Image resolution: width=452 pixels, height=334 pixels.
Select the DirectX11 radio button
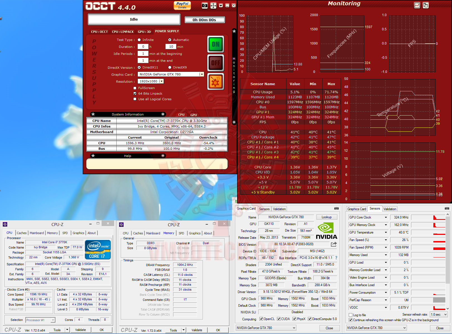click(139, 67)
